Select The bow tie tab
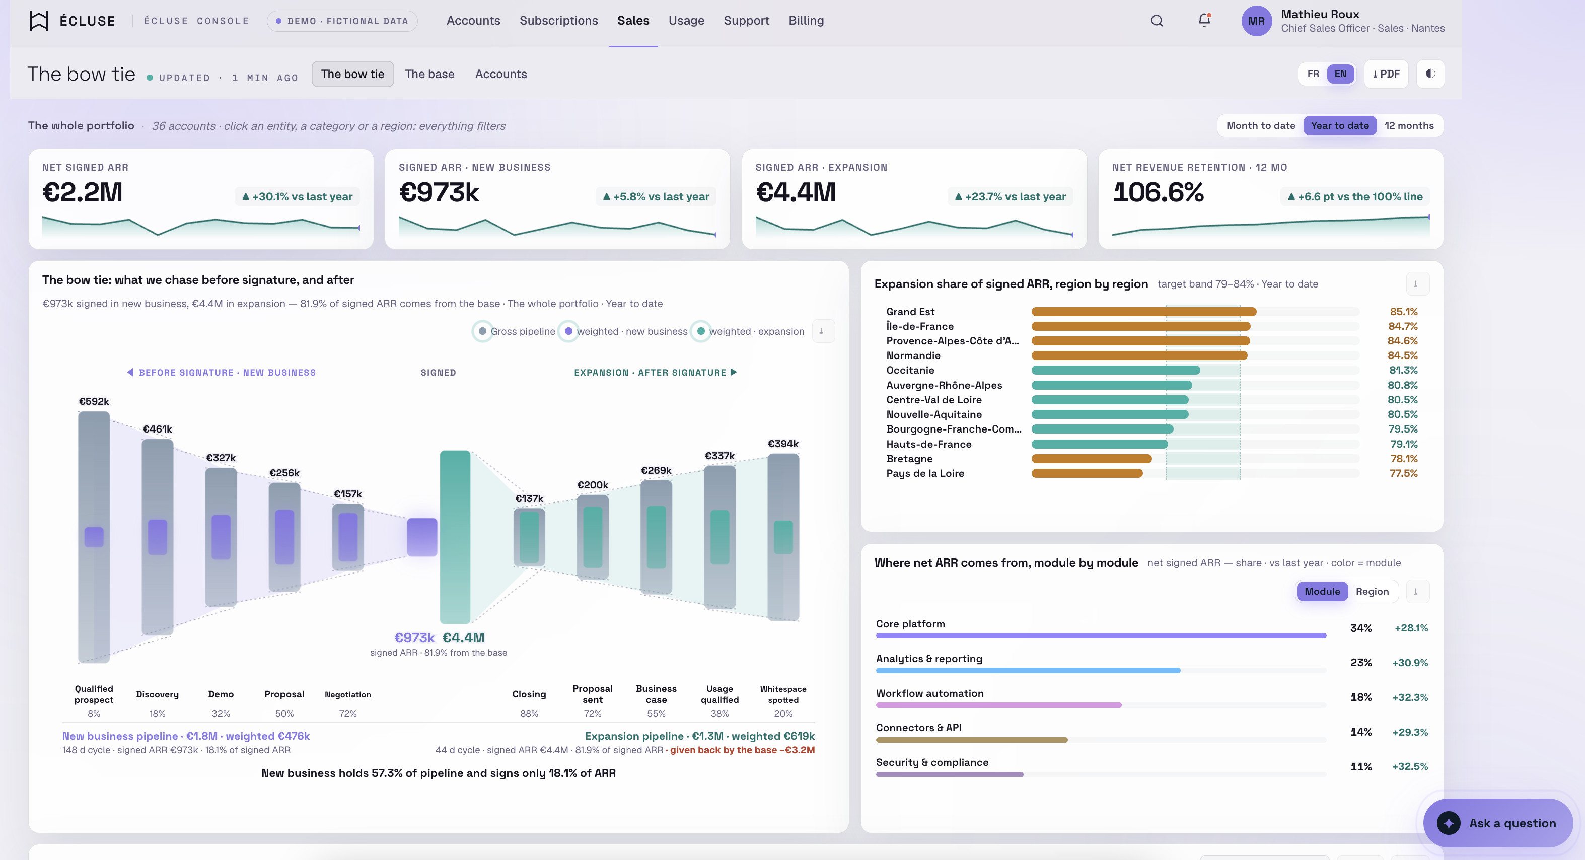The image size is (1585, 860). click(352, 74)
